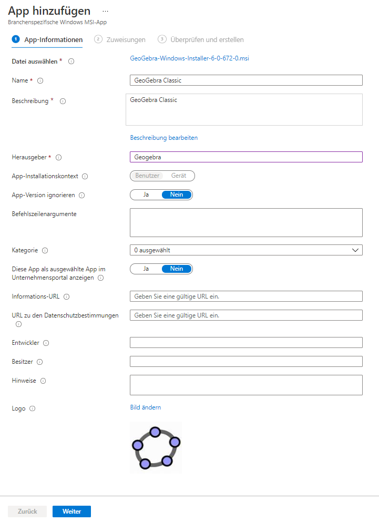Open the ellipsis menu beside App hinzufügen
The height and width of the screenshot is (522, 379).
(105, 11)
